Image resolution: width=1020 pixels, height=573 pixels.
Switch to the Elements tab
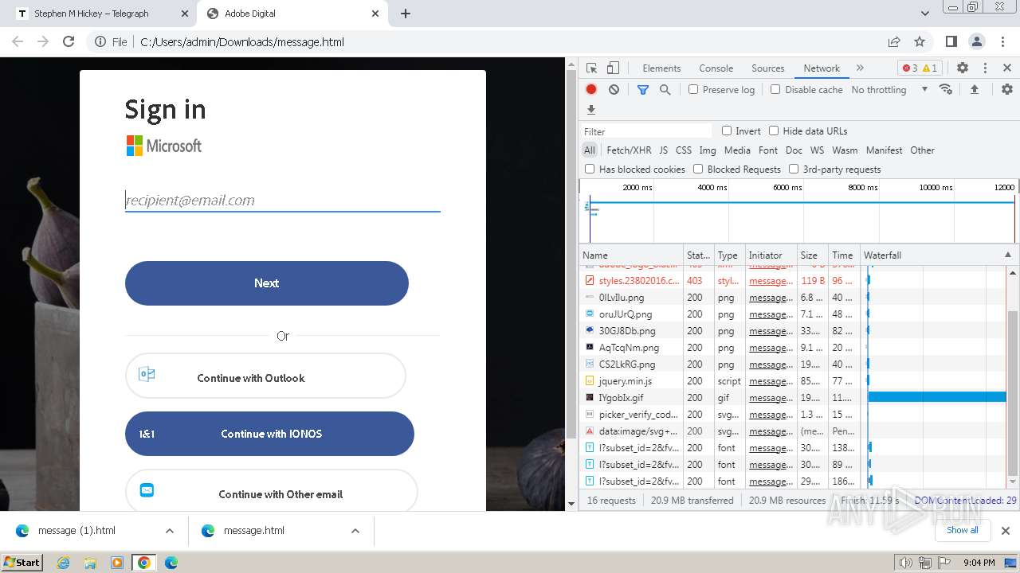pyautogui.click(x=661, y=68)
